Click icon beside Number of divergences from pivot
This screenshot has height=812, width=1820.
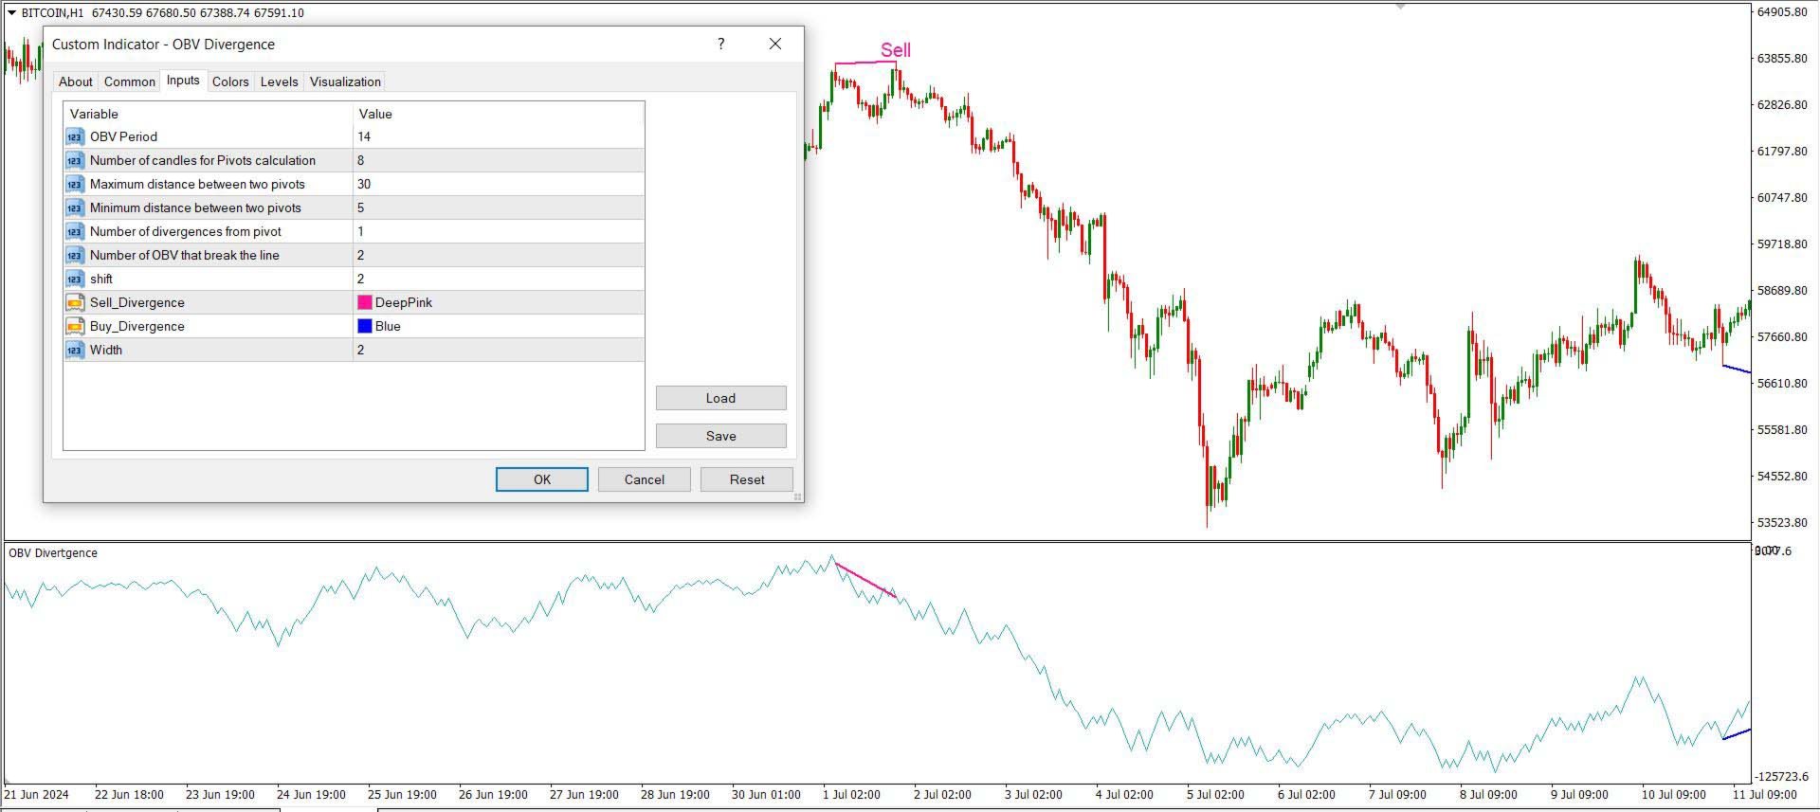(x=75, y=231)
